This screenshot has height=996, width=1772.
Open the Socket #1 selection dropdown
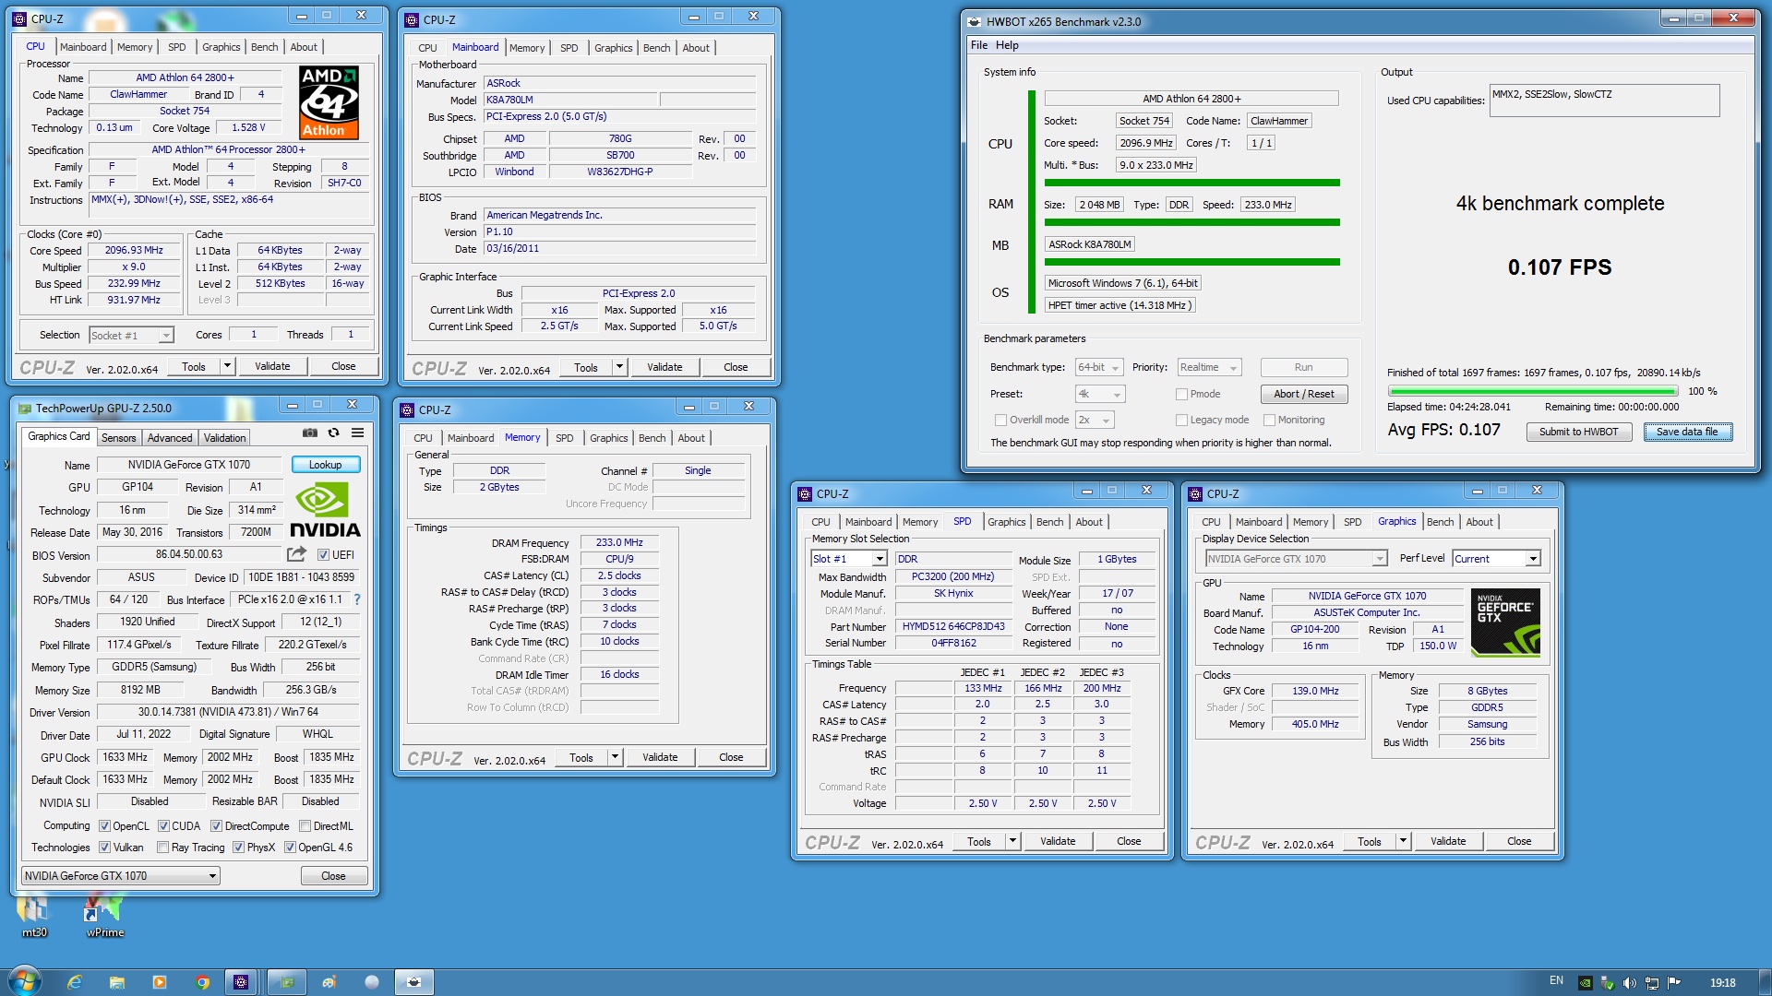[131, 336]
